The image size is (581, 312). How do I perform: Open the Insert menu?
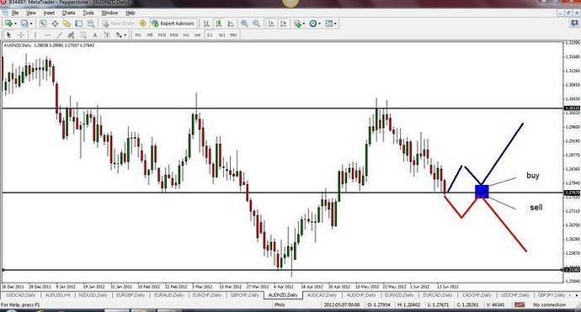tap(49, 13)
